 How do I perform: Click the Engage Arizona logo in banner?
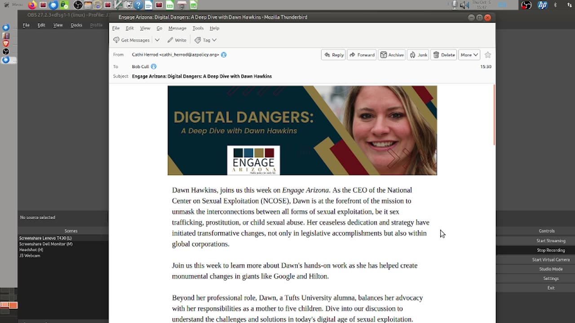pyautogui.click(x=253, y=160)
